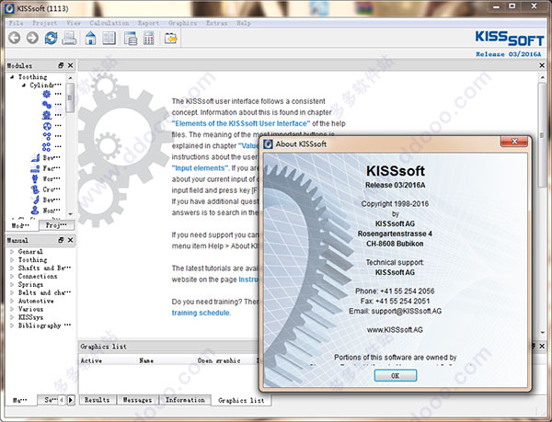Screen dimensions: 552x422
Task: Float the Modules panel with its undock icon
Action: [61, 65]
